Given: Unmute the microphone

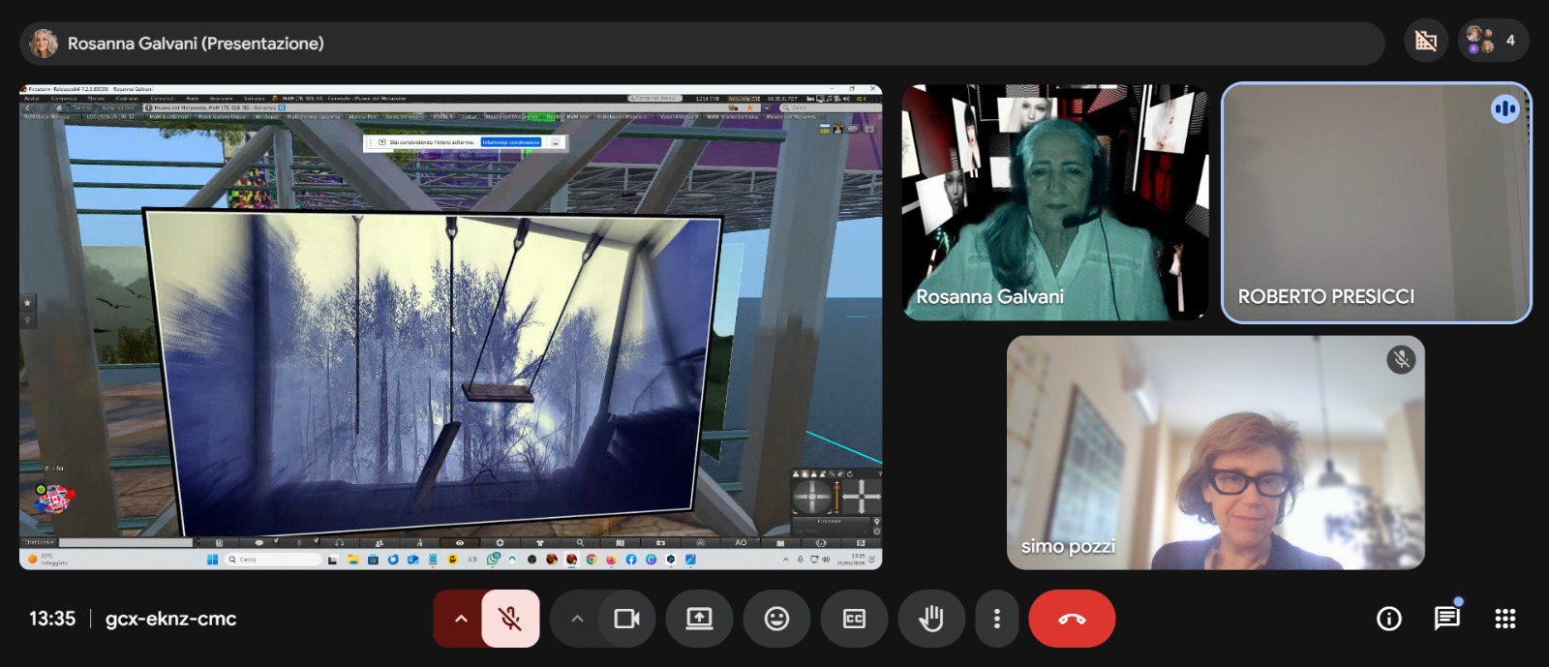Looking at the screenshot, I should [x=510, y=619].
